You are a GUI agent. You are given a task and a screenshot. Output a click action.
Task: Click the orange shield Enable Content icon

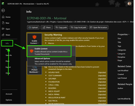click(35, 37)
